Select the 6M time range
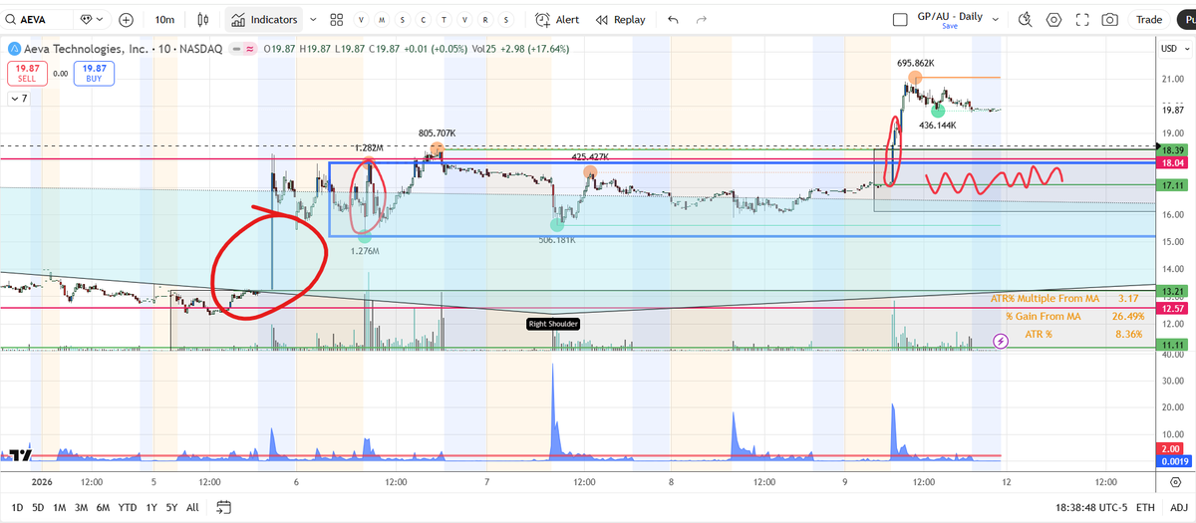Screen dimensions: 1196x523 104,507
